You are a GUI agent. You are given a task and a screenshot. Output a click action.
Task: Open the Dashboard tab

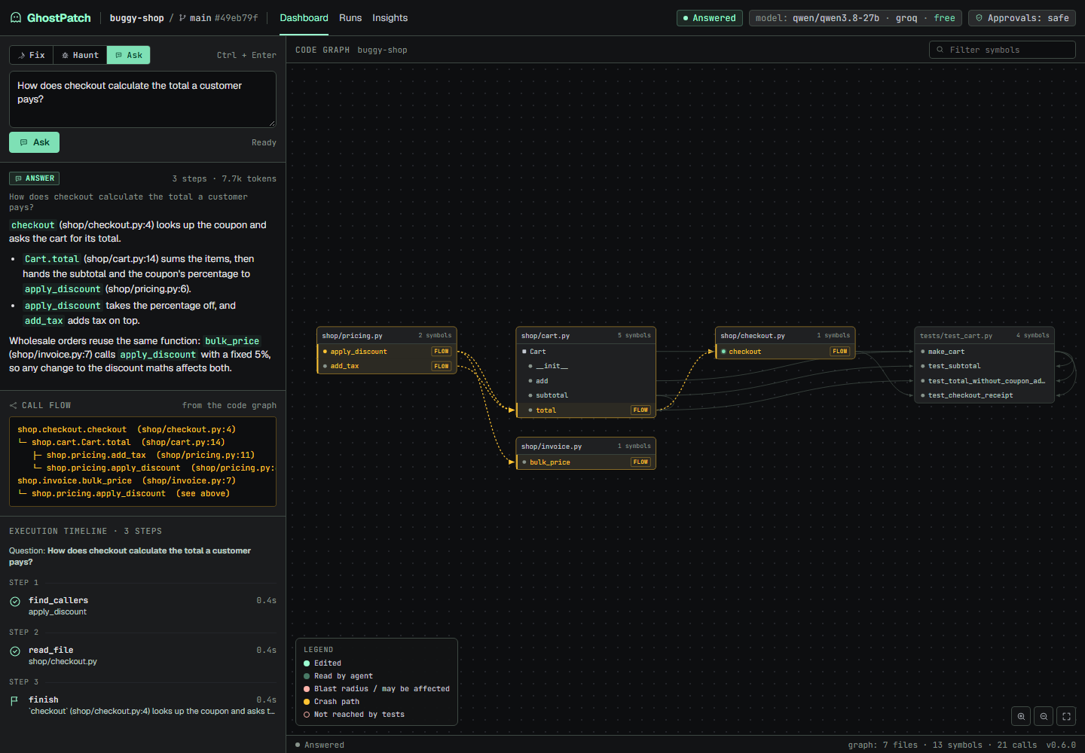(304, 18)
